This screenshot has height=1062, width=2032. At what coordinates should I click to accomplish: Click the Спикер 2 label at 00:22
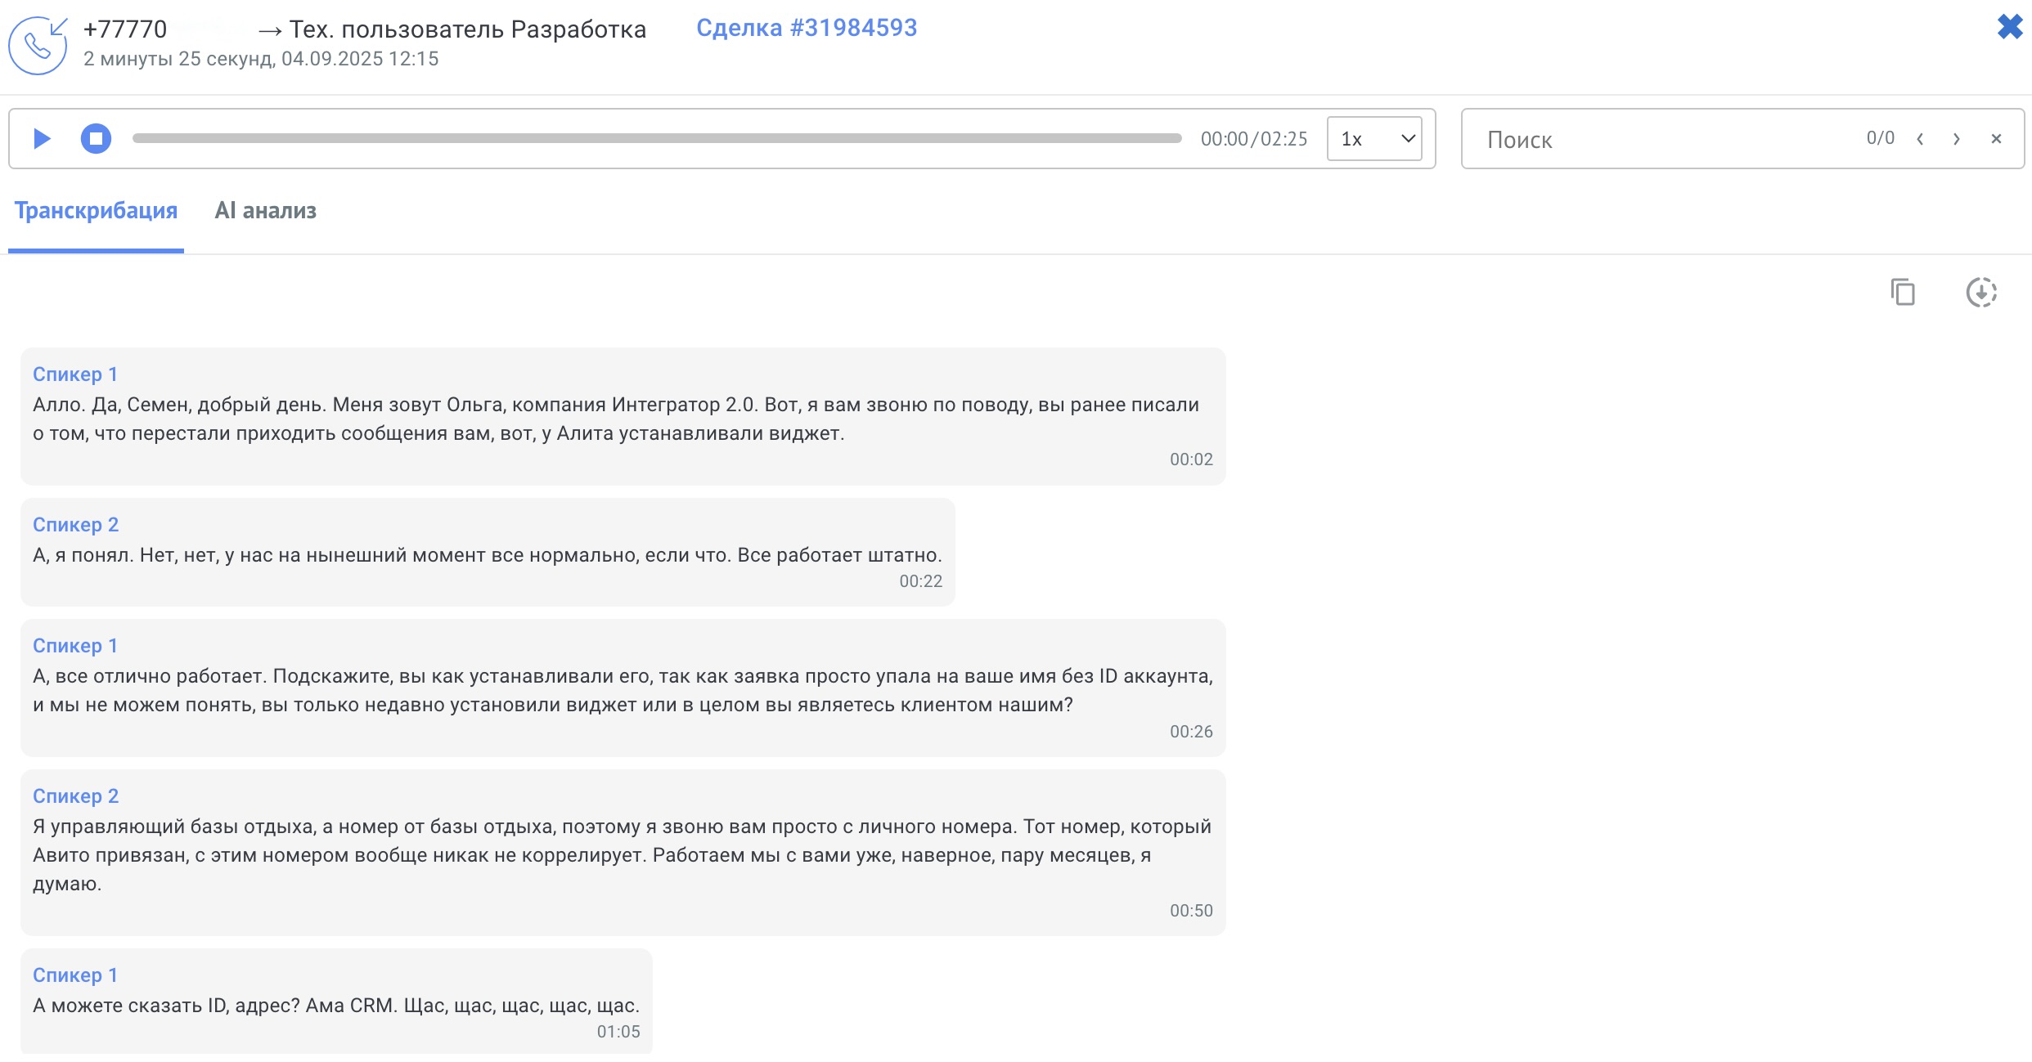75,525
